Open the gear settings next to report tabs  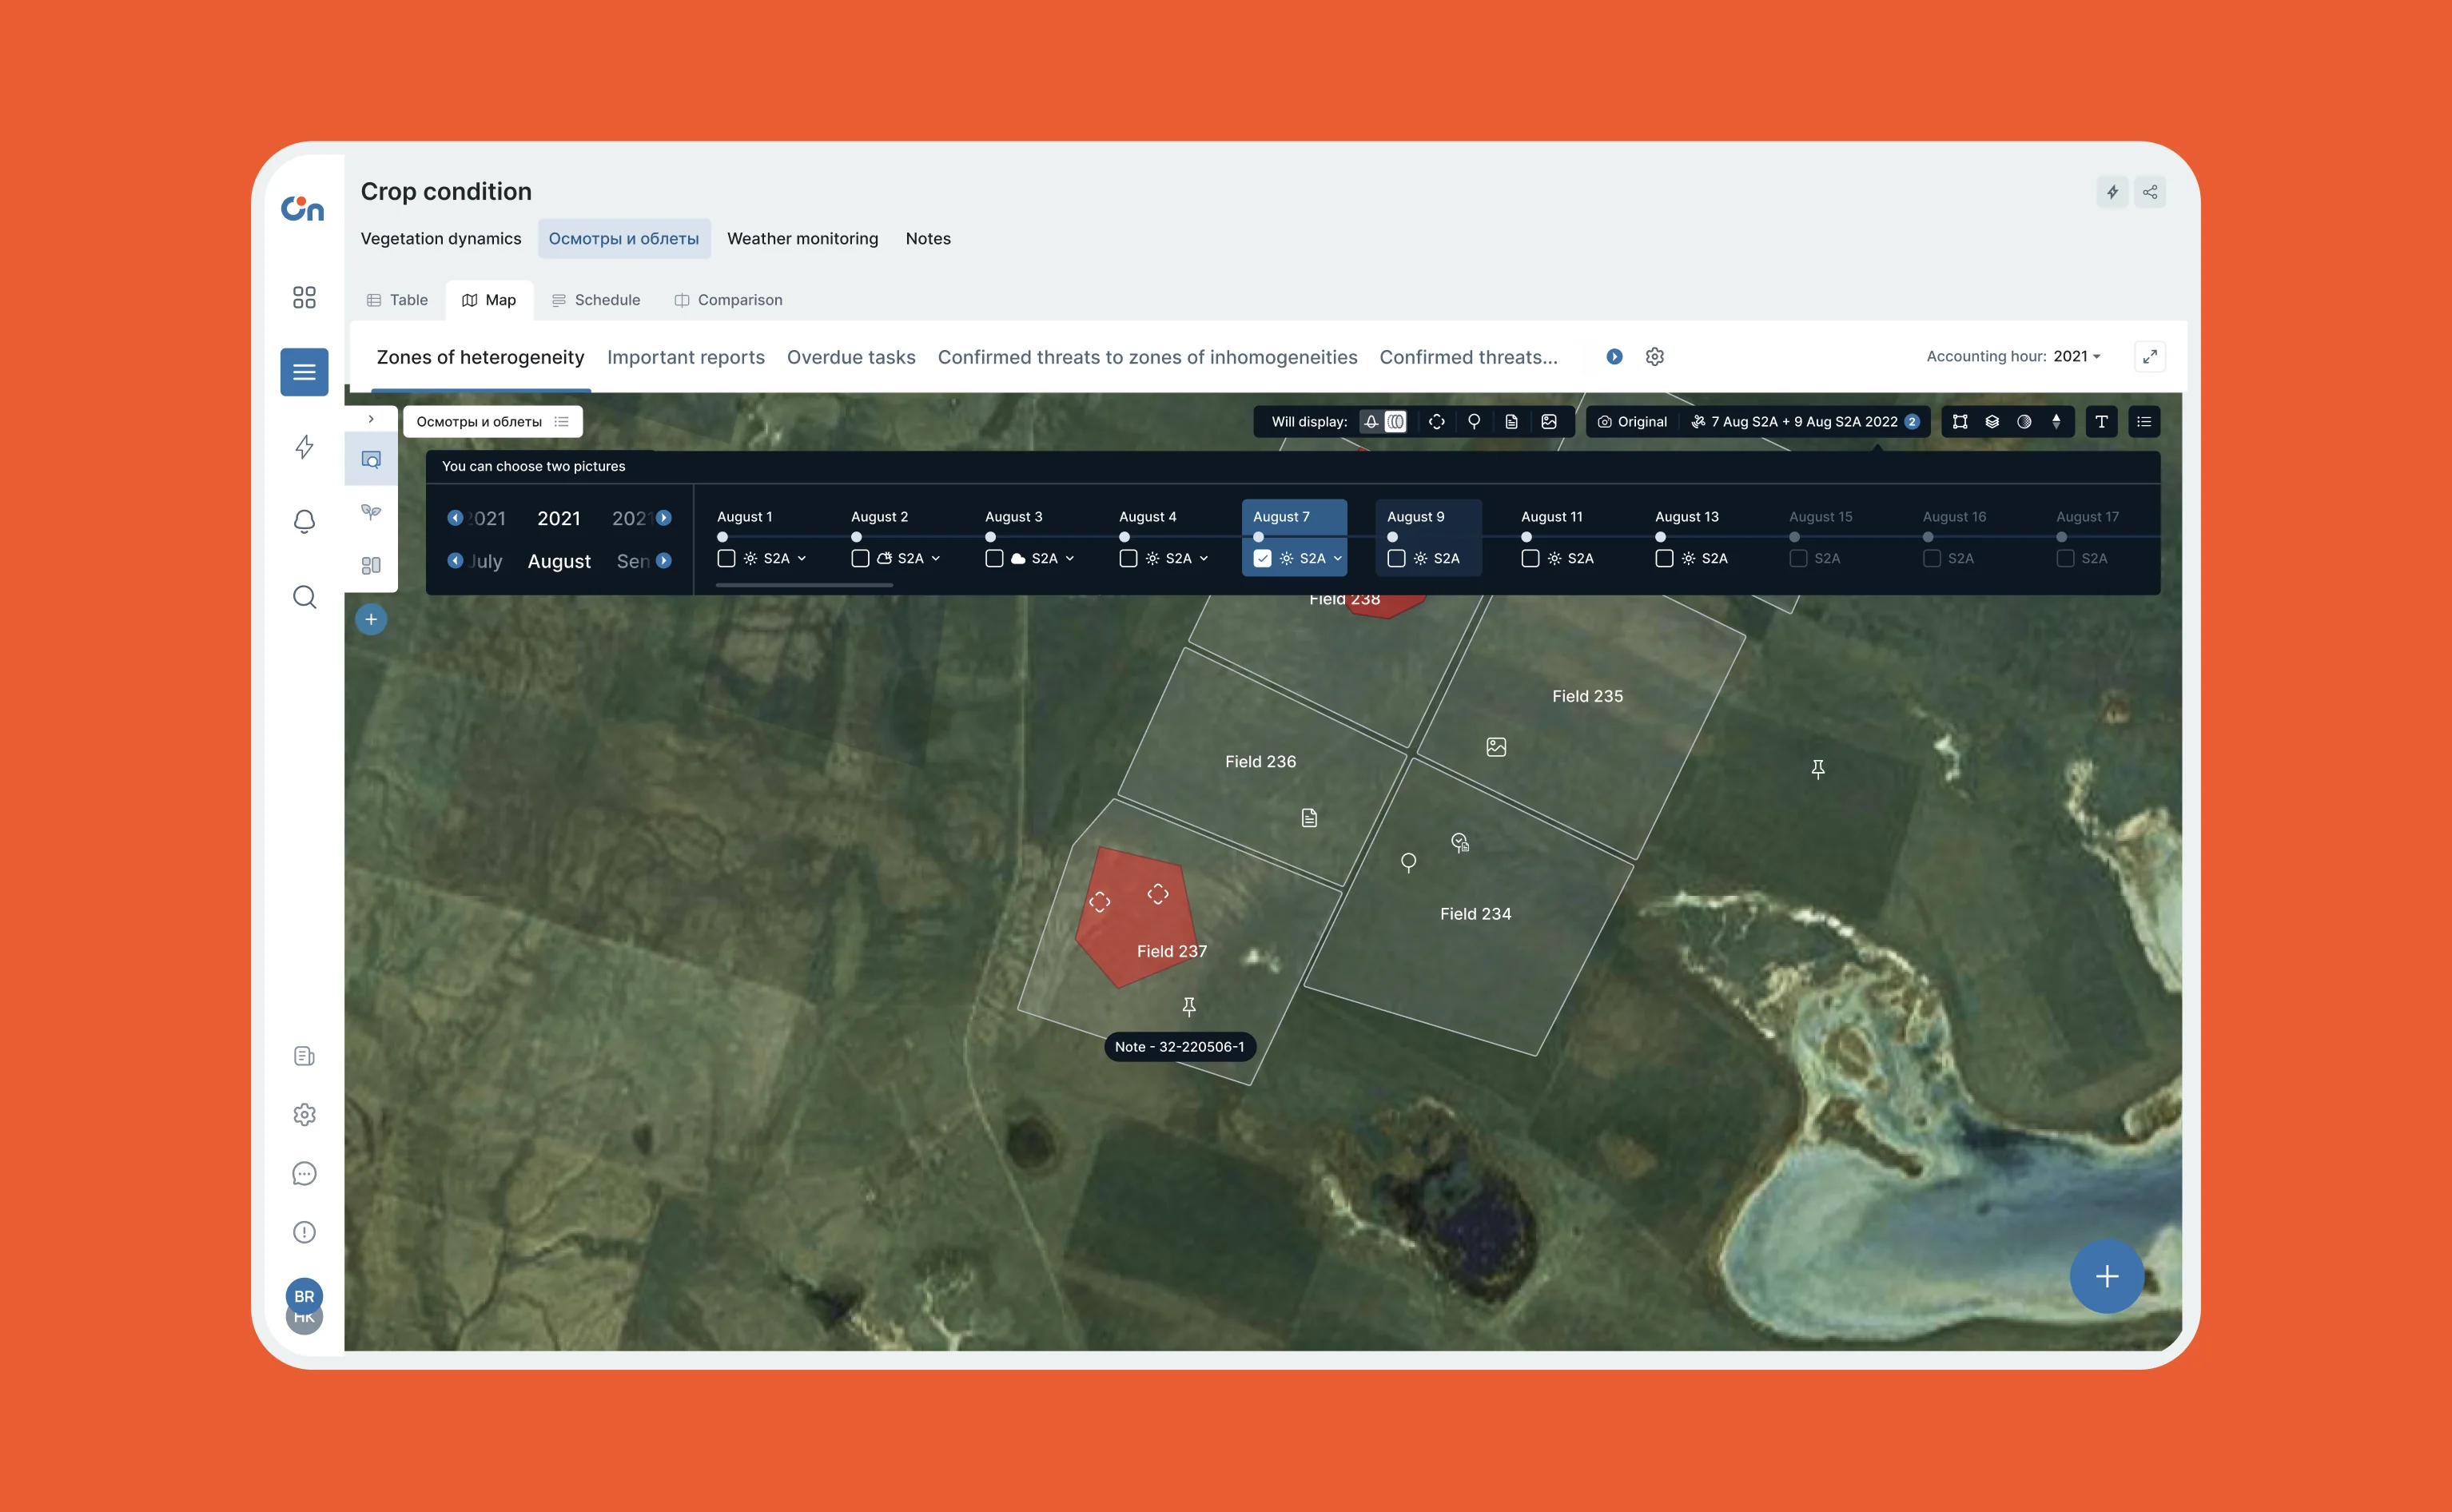point(1655,357)
